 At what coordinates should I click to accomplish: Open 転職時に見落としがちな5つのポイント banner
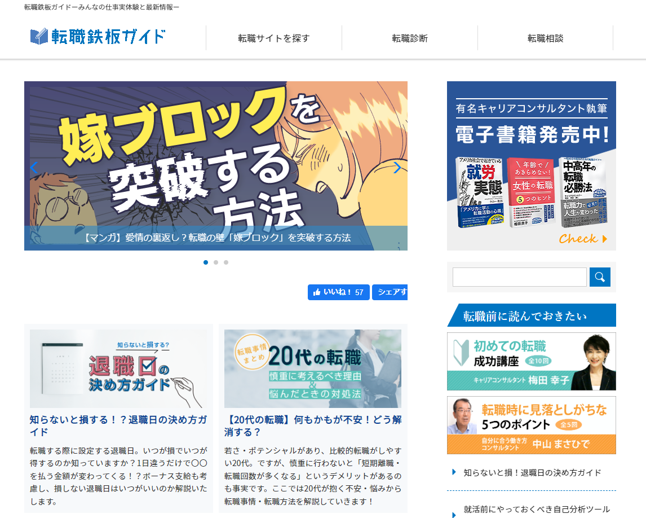click(x=532, y=425)
